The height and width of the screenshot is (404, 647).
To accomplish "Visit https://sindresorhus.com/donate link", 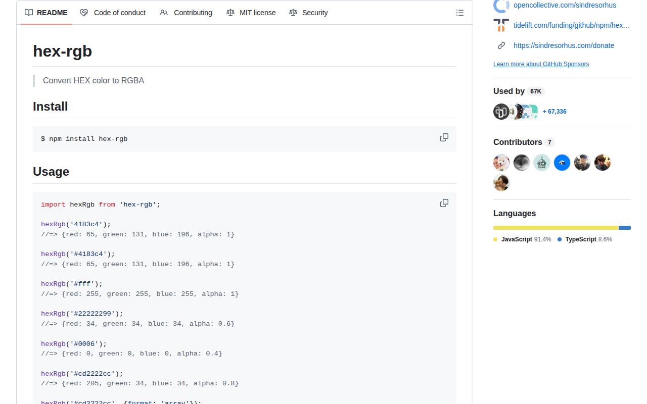I will click(x=564, y=45).
